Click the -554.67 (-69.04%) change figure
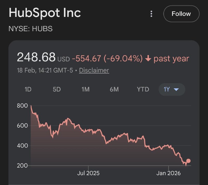The image size is (208, 185). click(x=107, y=59)
